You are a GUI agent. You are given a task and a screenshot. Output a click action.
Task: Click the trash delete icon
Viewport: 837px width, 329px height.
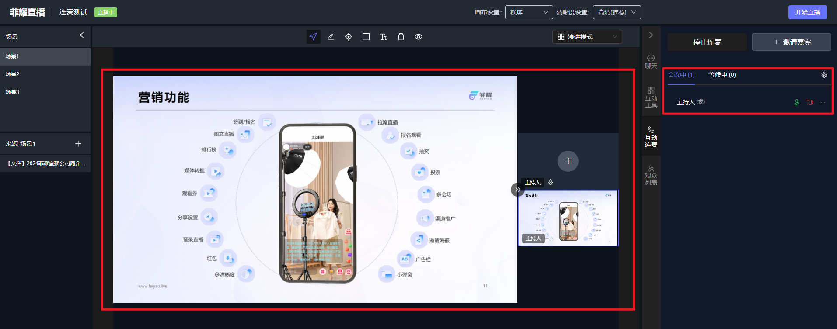tap(401, 37)
